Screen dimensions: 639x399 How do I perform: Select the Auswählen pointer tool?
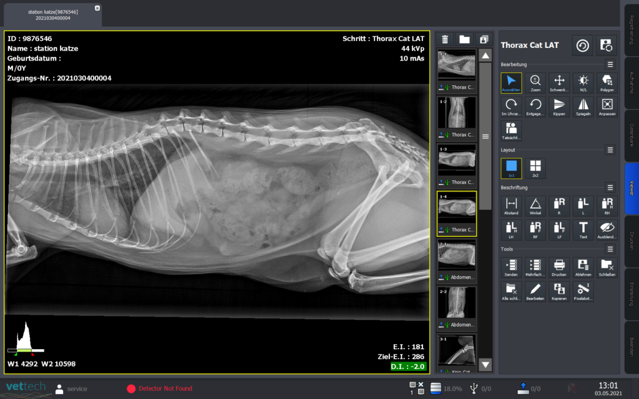click(511, 83)
